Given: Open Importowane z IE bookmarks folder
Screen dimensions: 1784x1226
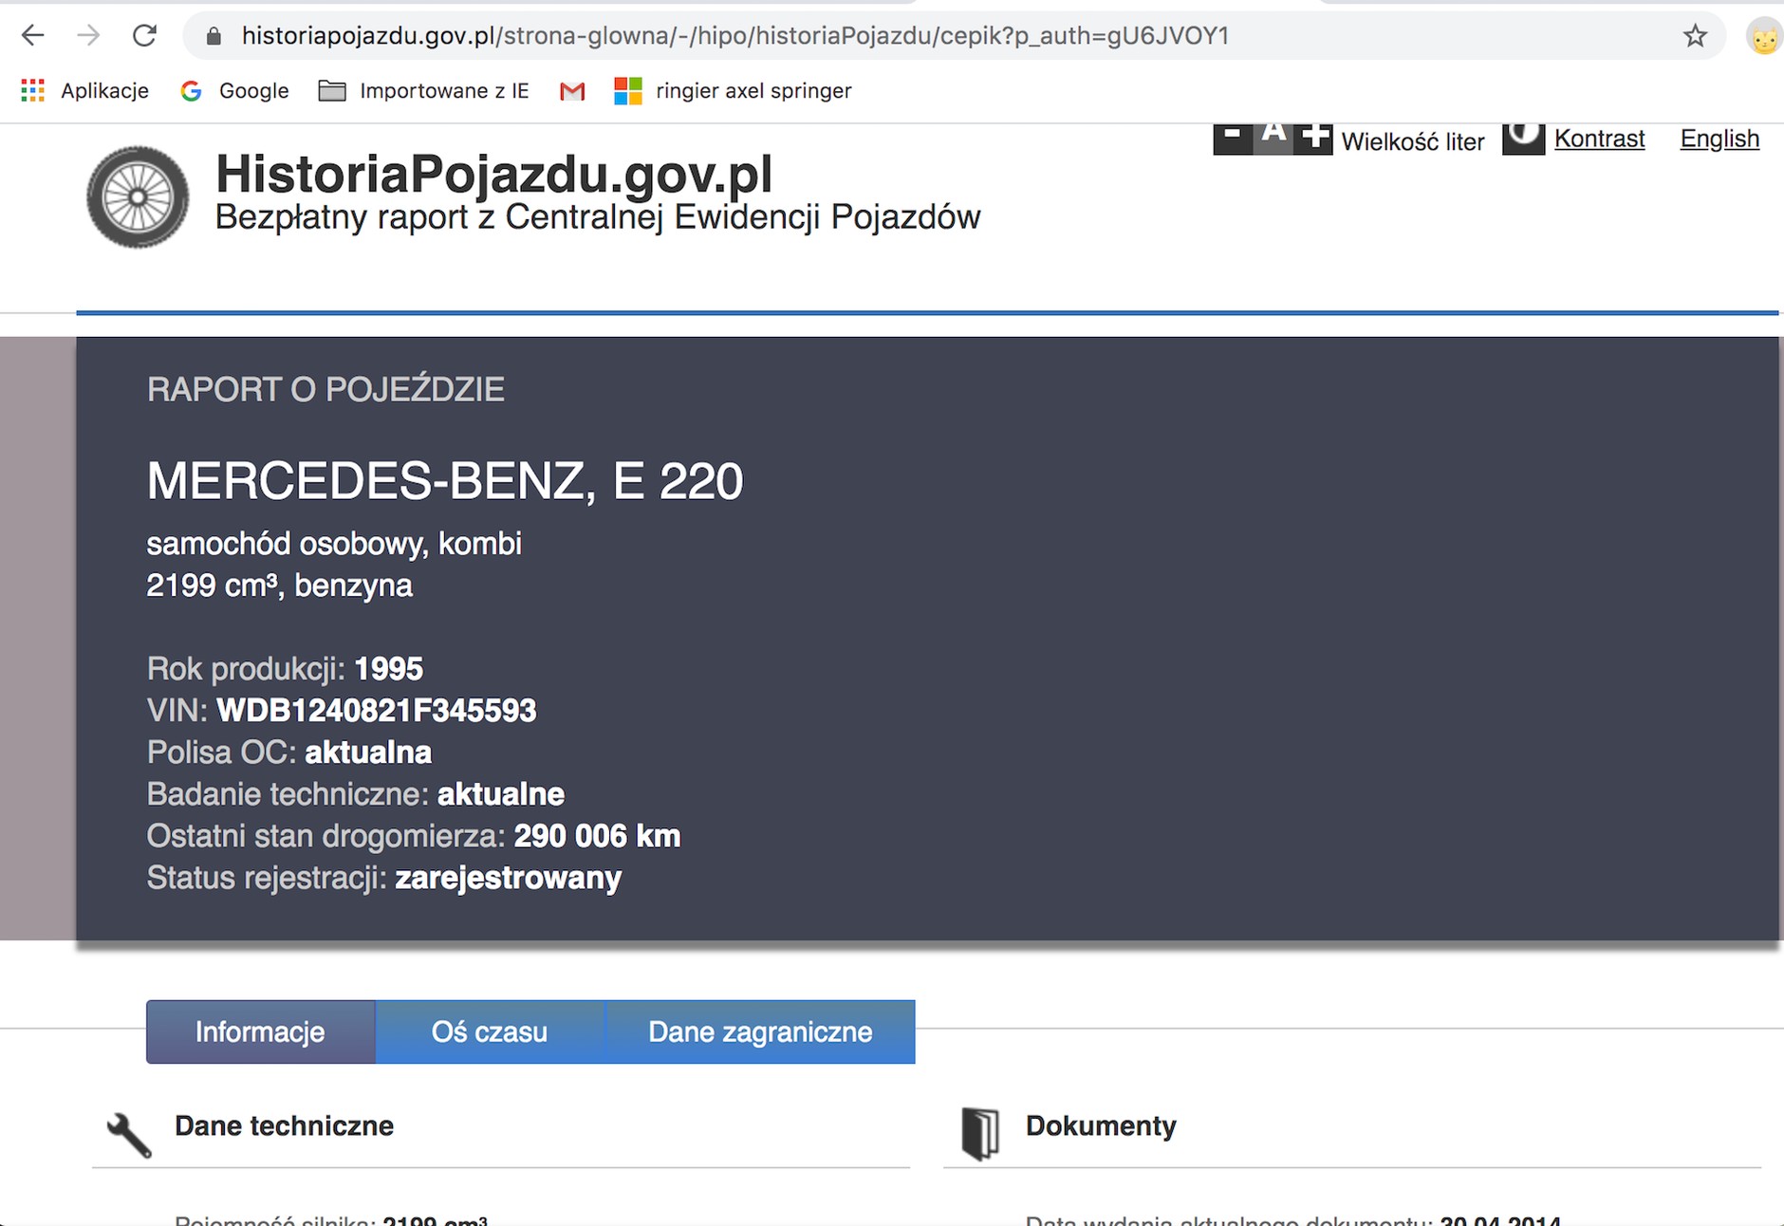Looking at the screenshot, I should (424, 90).
